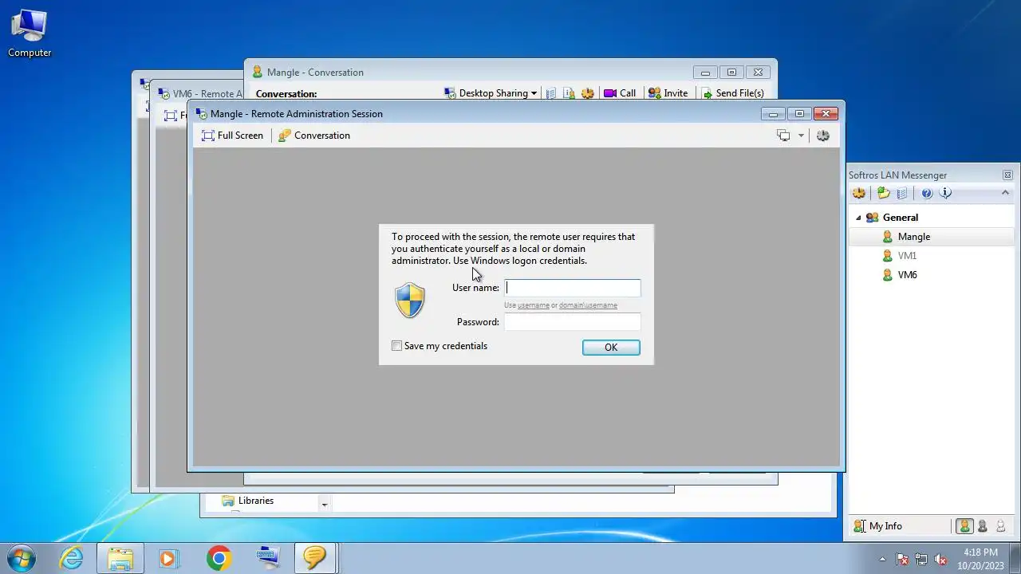Focus the User name input field
1021x574 pixels.
click(x=573, y=288)
